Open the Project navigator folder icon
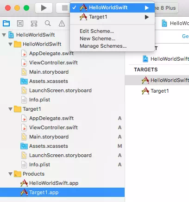The image size is (189, 202). click(x=6, y=24)
